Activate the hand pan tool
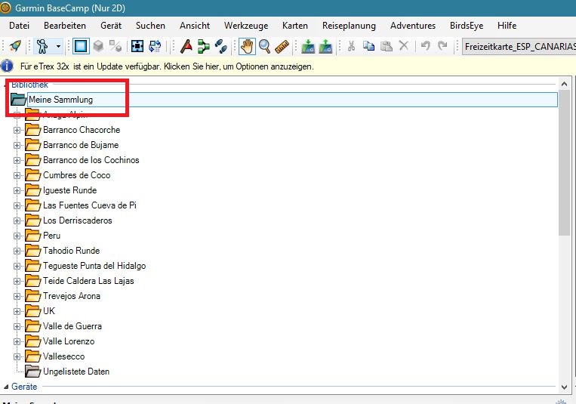 click(x=247, y=46)
